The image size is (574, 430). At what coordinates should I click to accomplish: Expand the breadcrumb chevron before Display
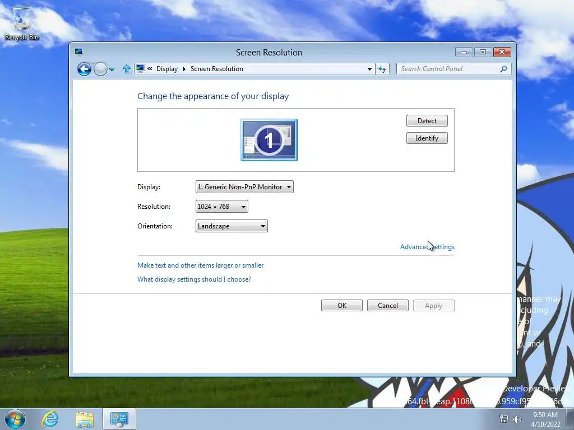pos(150,69)
